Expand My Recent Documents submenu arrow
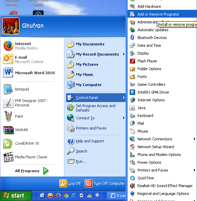197x201 pixels. pos(124,54)
